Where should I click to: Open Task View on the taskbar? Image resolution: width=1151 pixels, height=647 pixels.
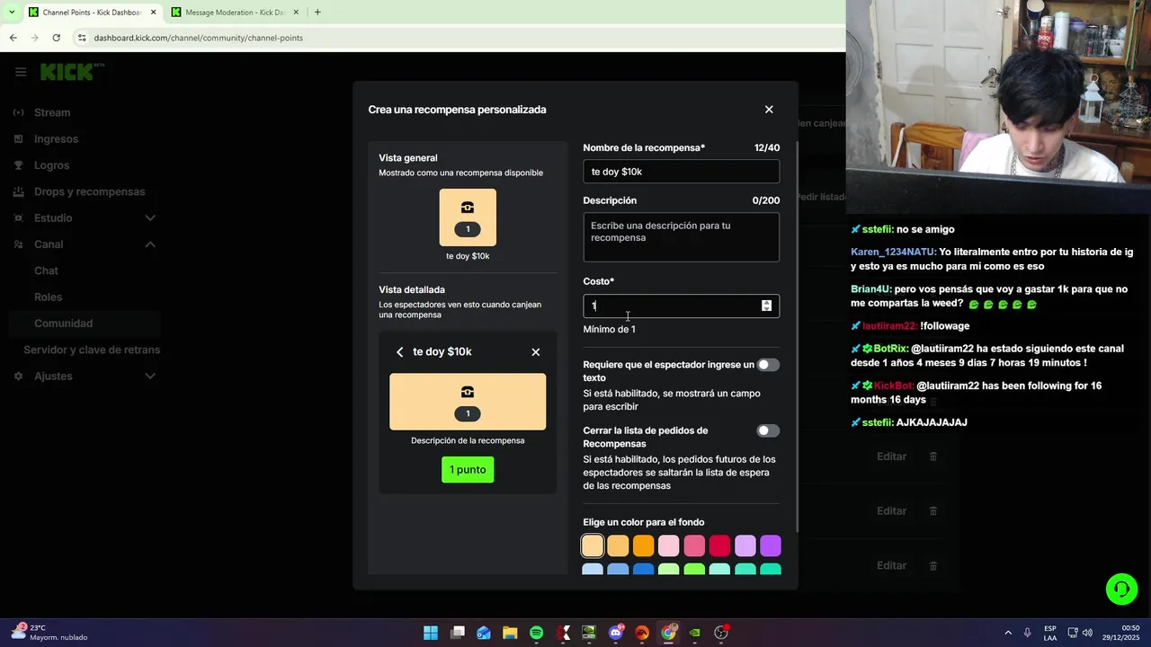pyautogui.click(x=458, y=633)
